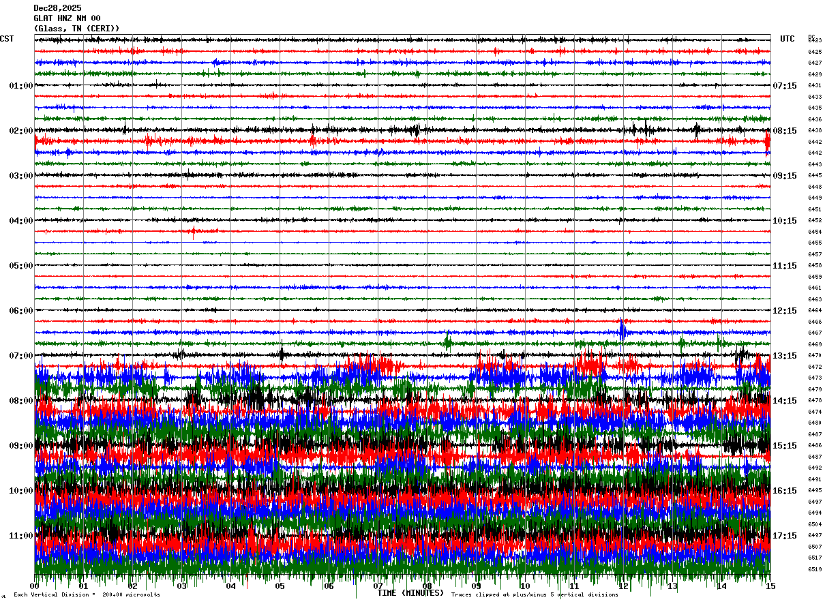Click the TIME (MINUTES) axis title
Viewport: 825px width, 604px height.
click(x=410, y=593)
